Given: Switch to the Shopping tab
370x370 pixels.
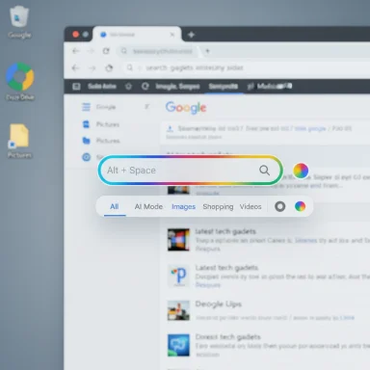Looking at the screenshot, I should pyautogui.click(x=218, y=206).
